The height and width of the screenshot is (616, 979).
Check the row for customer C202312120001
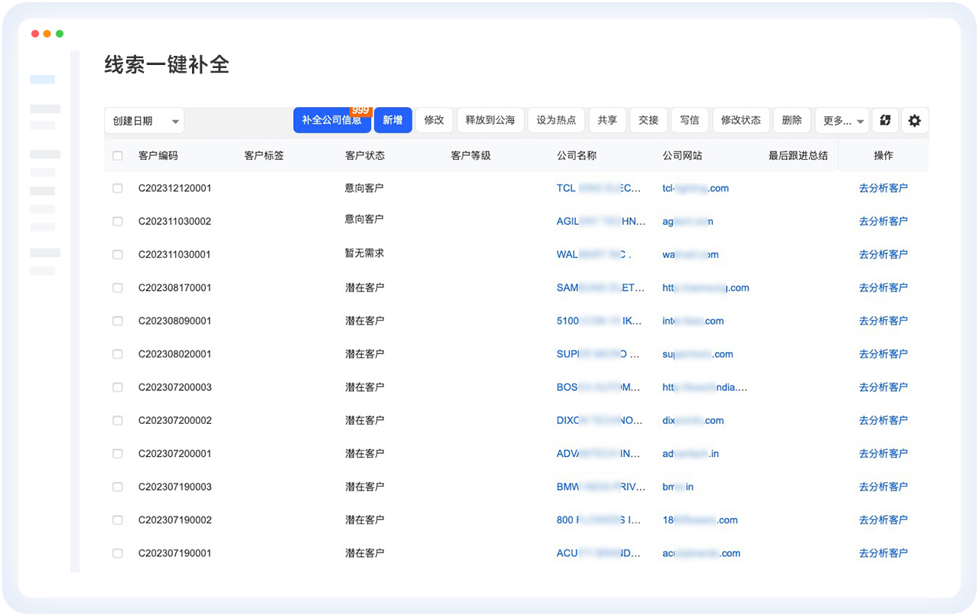pos(118,188)
